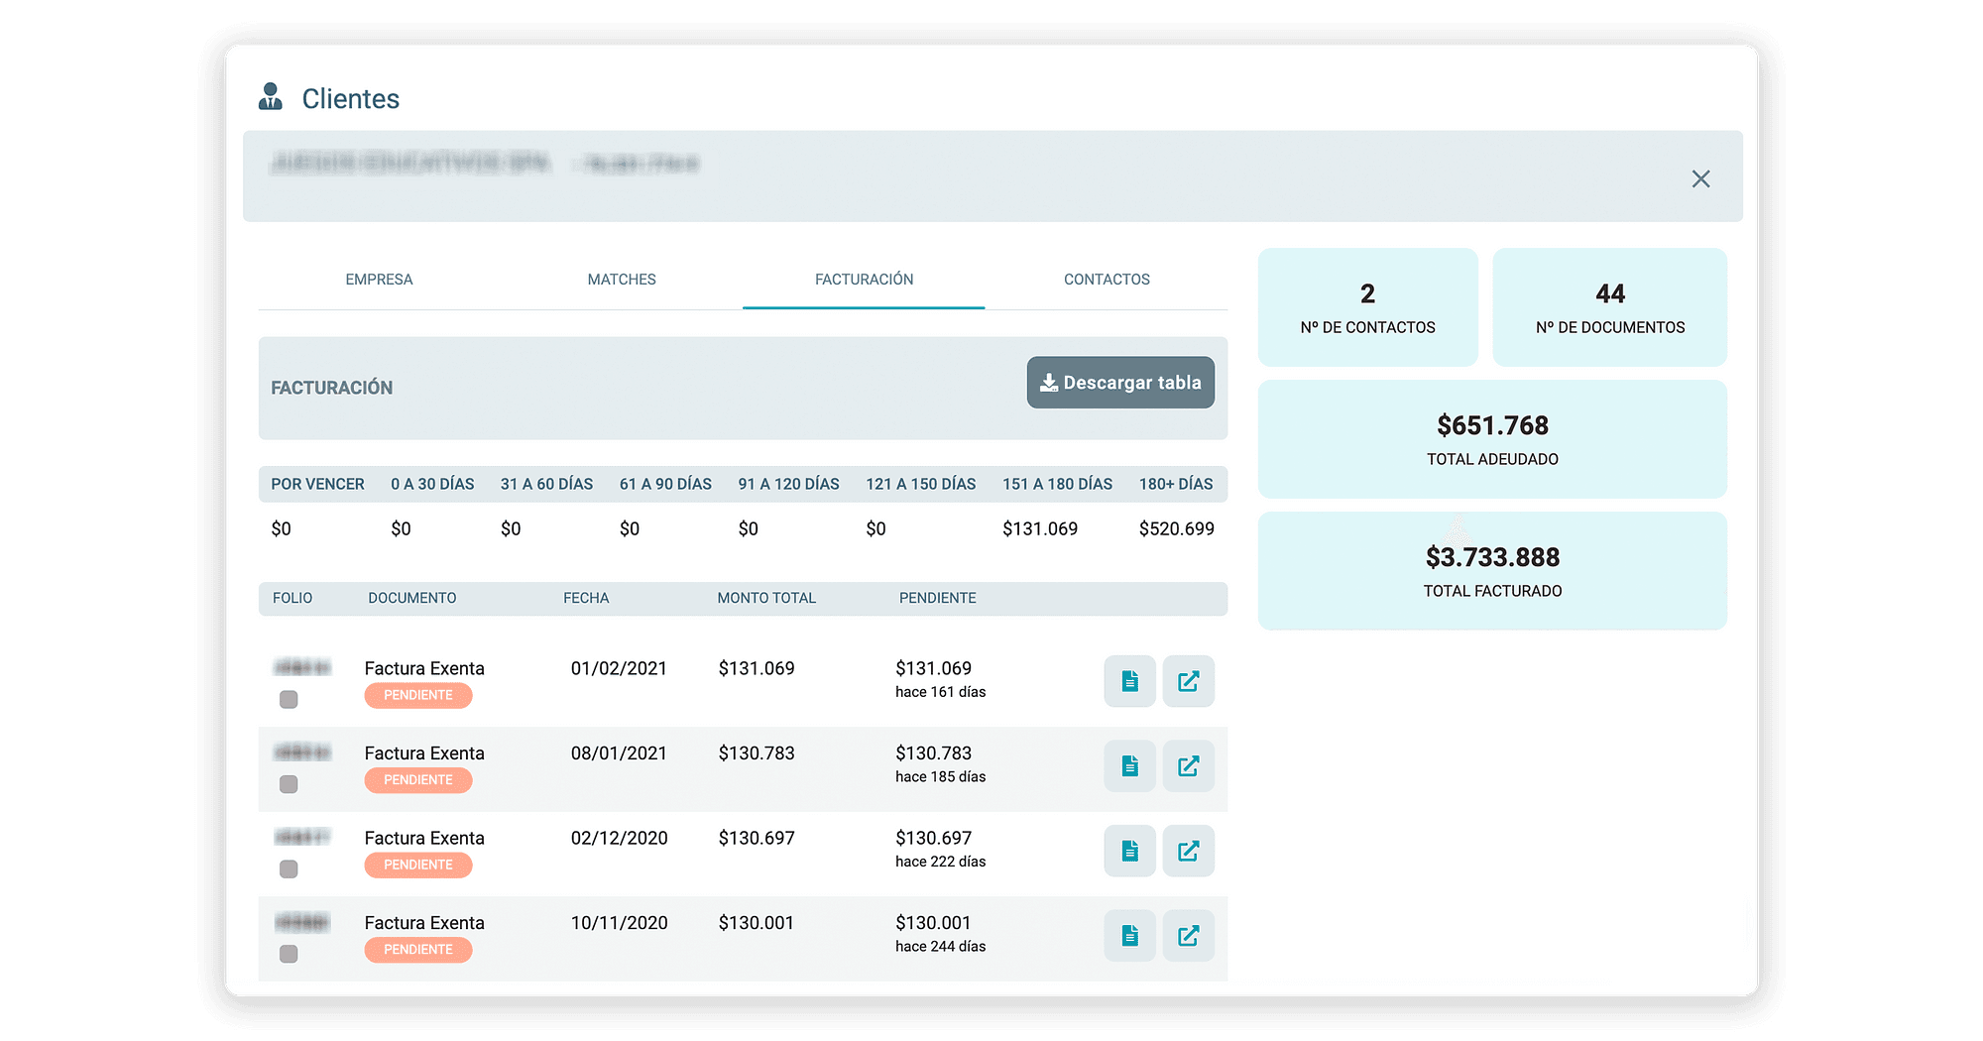
Task: Open external link for 01/02/2021 invoice
Action: (x=1188, y=681)
